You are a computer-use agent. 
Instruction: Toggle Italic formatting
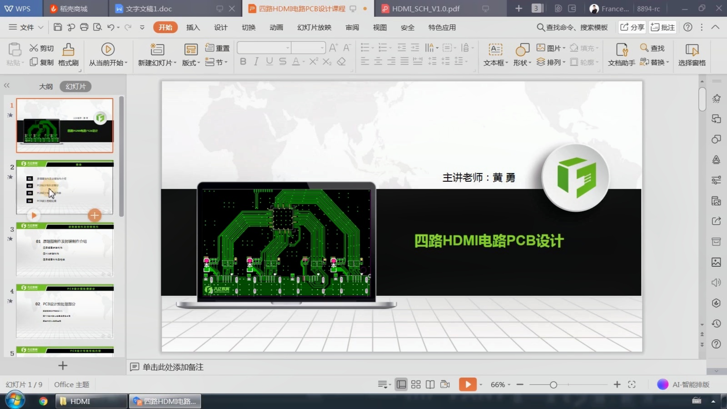[x=256, y=61]
